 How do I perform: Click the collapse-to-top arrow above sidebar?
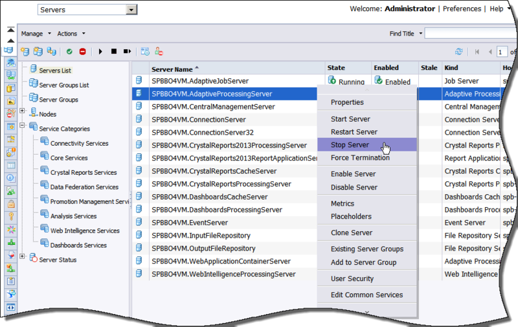tap(10, 30)
